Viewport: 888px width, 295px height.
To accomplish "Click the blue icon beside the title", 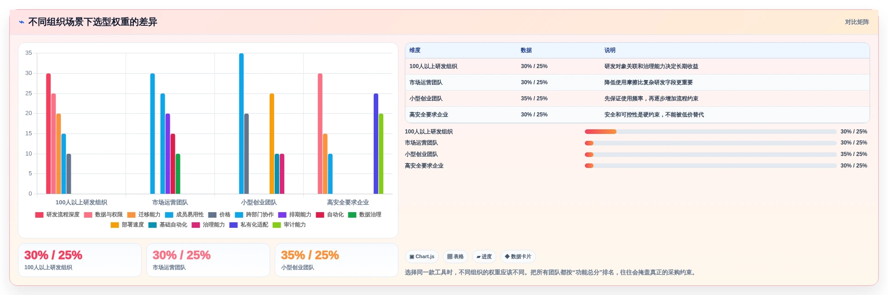I will point(22,22).
